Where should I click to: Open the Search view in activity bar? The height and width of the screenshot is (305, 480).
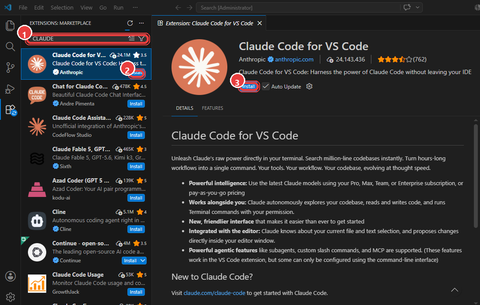(10, 47)
